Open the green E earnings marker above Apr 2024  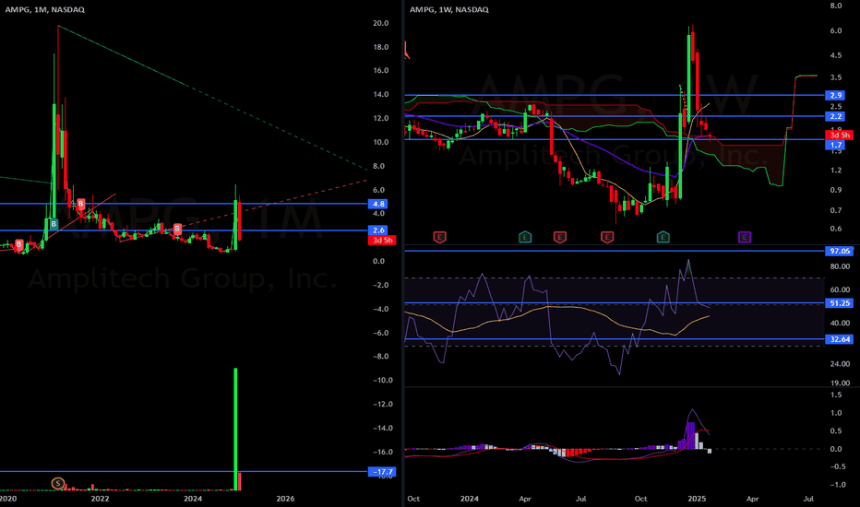525,237
